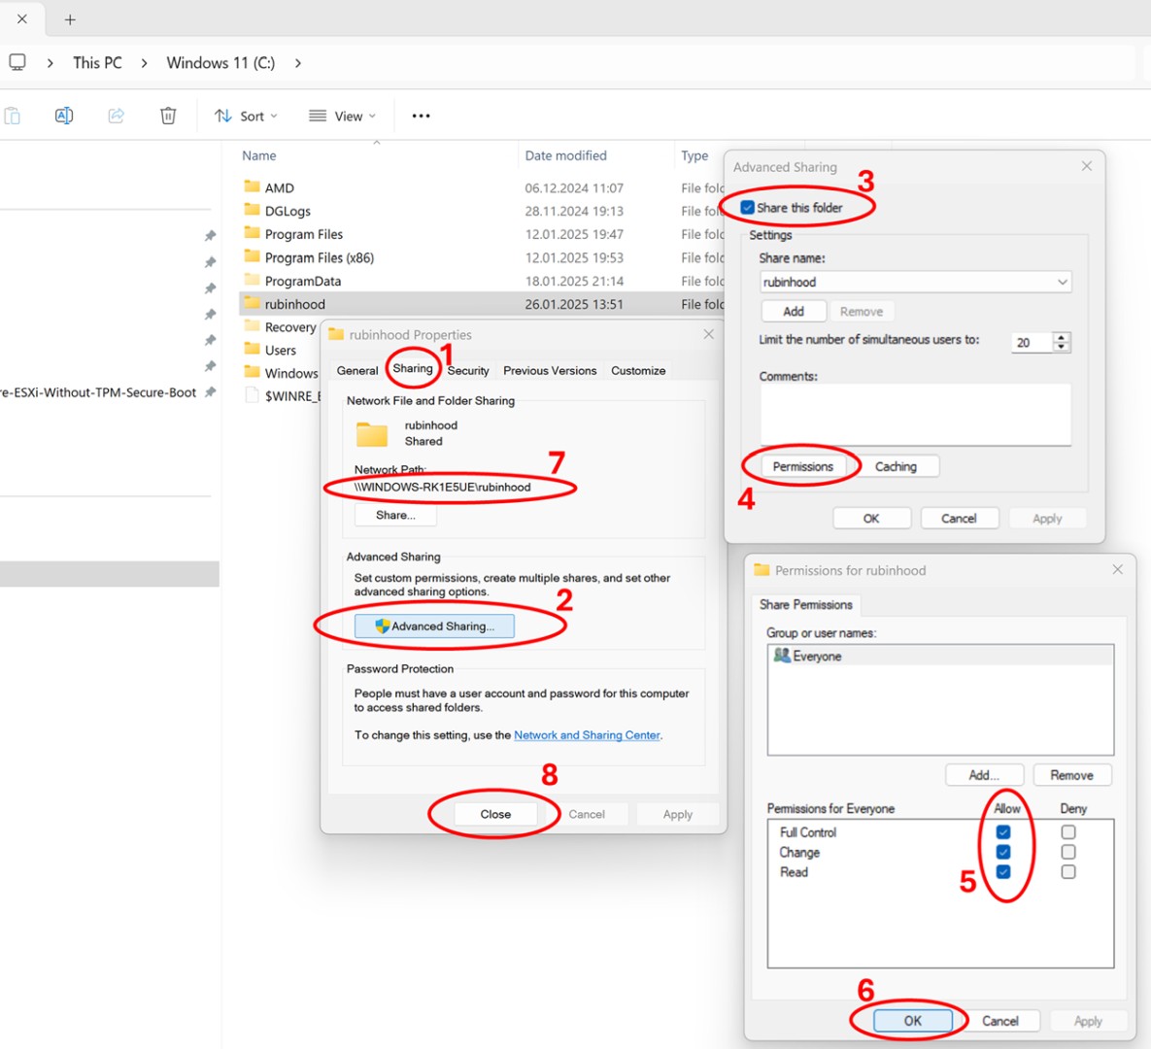This screenshot has height=1049, width=1151.
Task: Click in the Comments text box
Action: point(915,414)
